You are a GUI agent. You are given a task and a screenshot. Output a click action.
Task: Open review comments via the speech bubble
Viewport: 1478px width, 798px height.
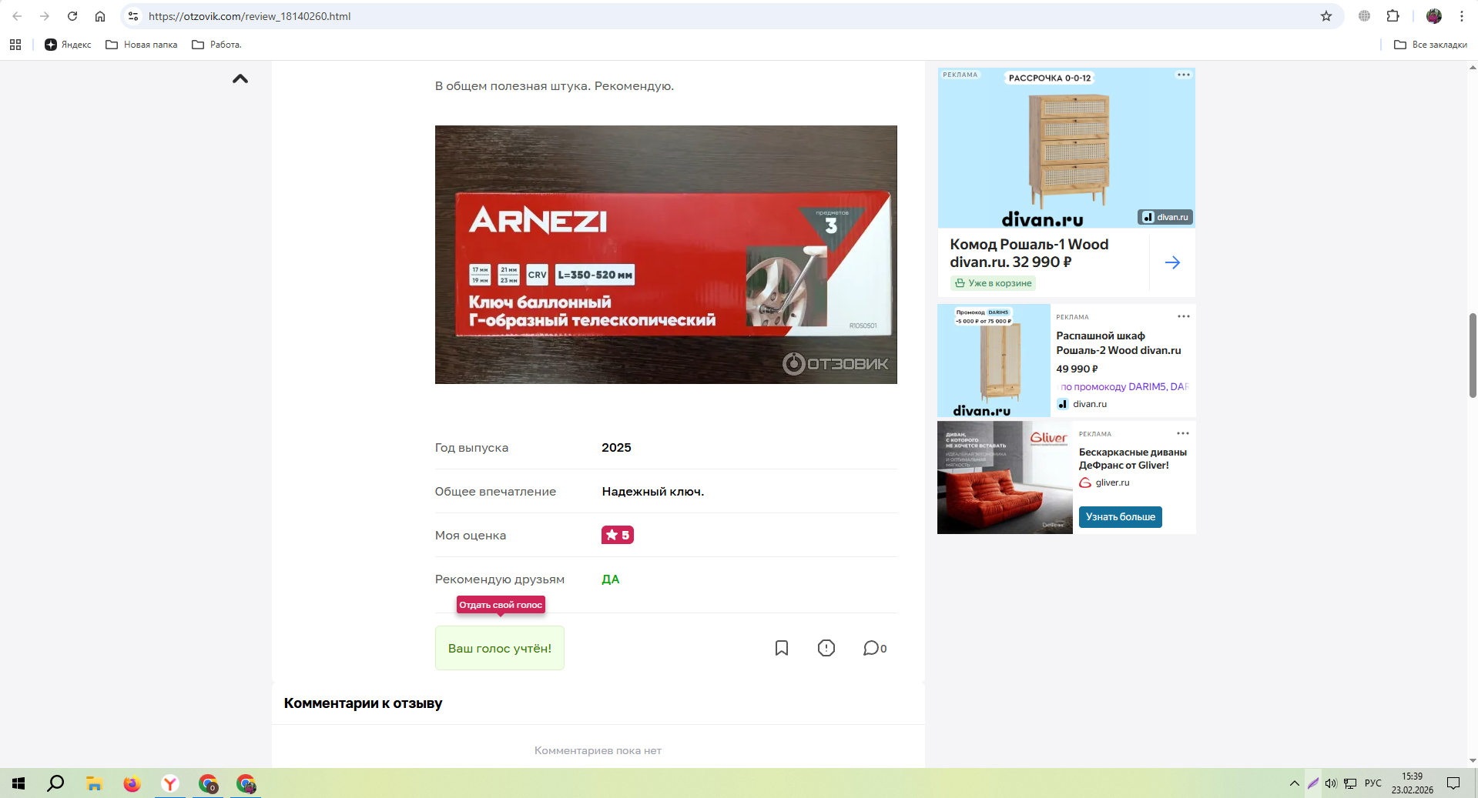click(874, 648)
